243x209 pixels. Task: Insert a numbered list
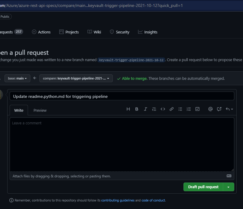[x=189, y=109]
